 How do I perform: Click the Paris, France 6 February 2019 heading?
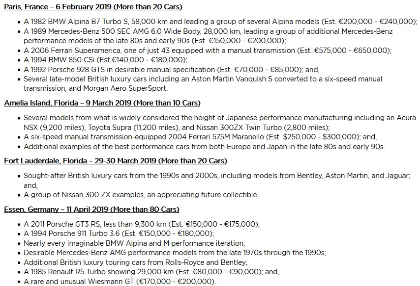point(93,7)
